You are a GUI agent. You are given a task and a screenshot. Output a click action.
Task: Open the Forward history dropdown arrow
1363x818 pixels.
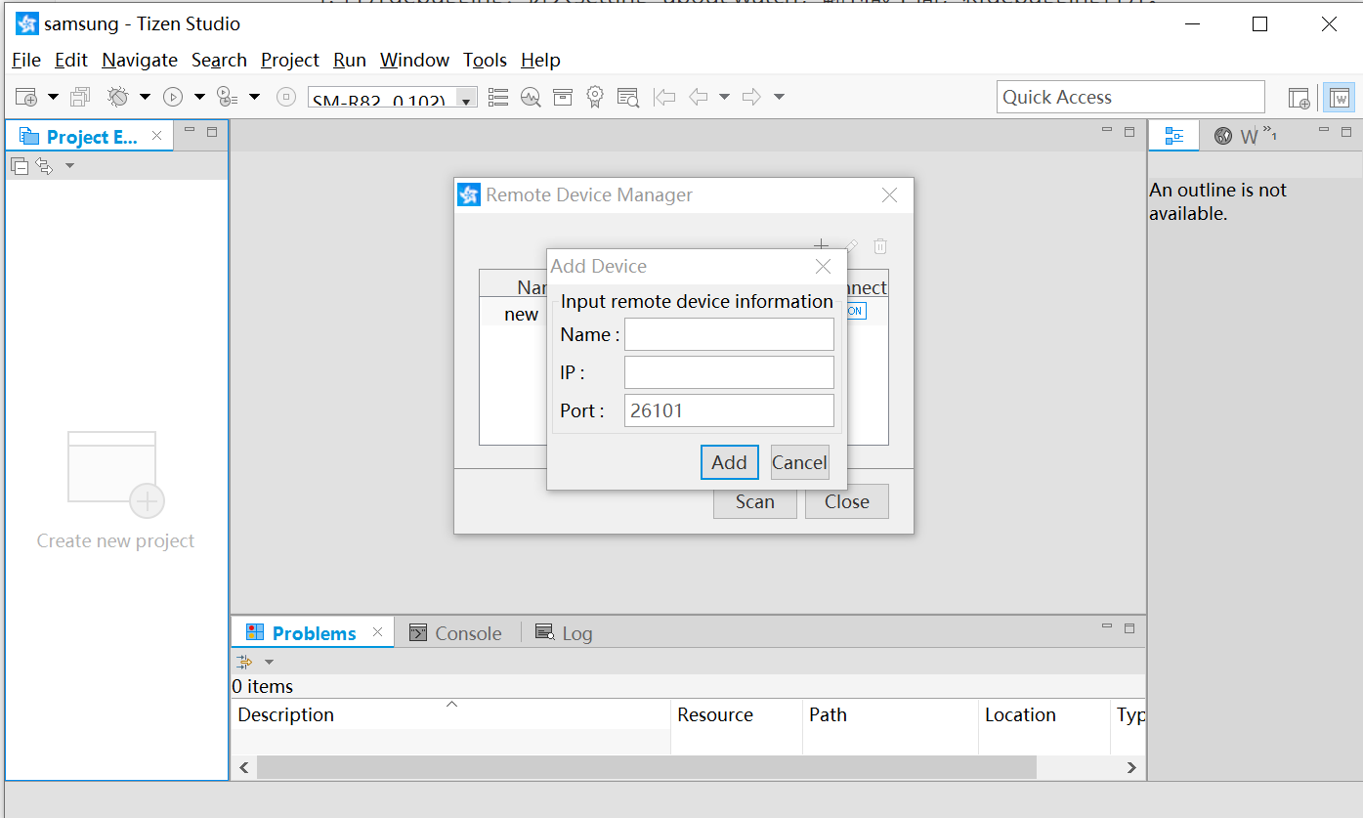pos(779,97)
